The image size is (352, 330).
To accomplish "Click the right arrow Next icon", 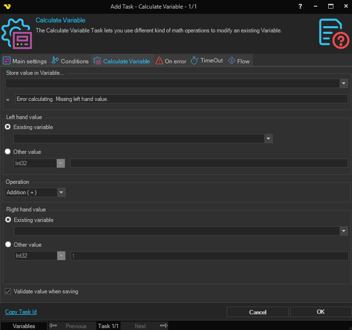I will (x=163, y=326).
